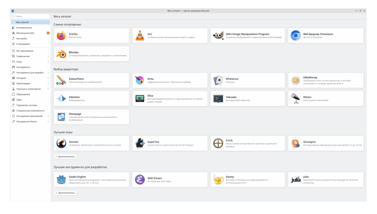This screenshot has width=377, height=214.
Task: Click the Godot Engine title text
Action: point(77,177)
